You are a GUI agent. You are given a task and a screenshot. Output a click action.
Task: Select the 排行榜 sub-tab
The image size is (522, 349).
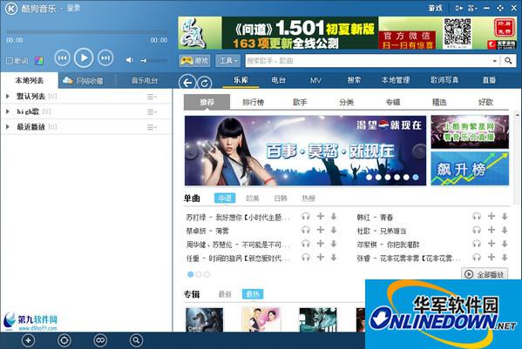pyautogui.click(x=254, y=103)
